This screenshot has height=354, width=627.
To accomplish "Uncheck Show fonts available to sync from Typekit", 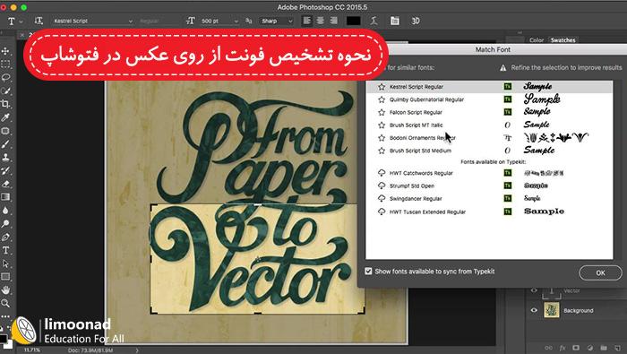I will pyautogui.click(x=368, y=272).
